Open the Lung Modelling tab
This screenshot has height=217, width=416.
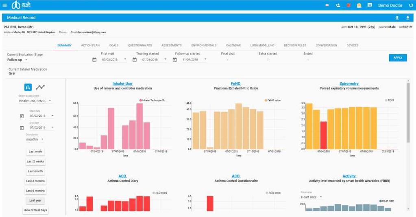point(262,45)
